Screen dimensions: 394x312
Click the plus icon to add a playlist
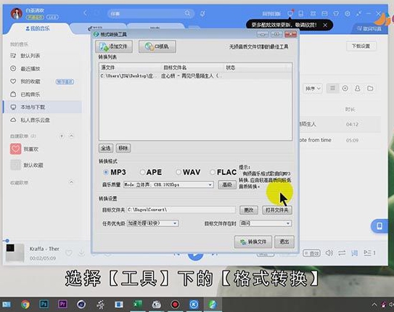pos(62,136)
